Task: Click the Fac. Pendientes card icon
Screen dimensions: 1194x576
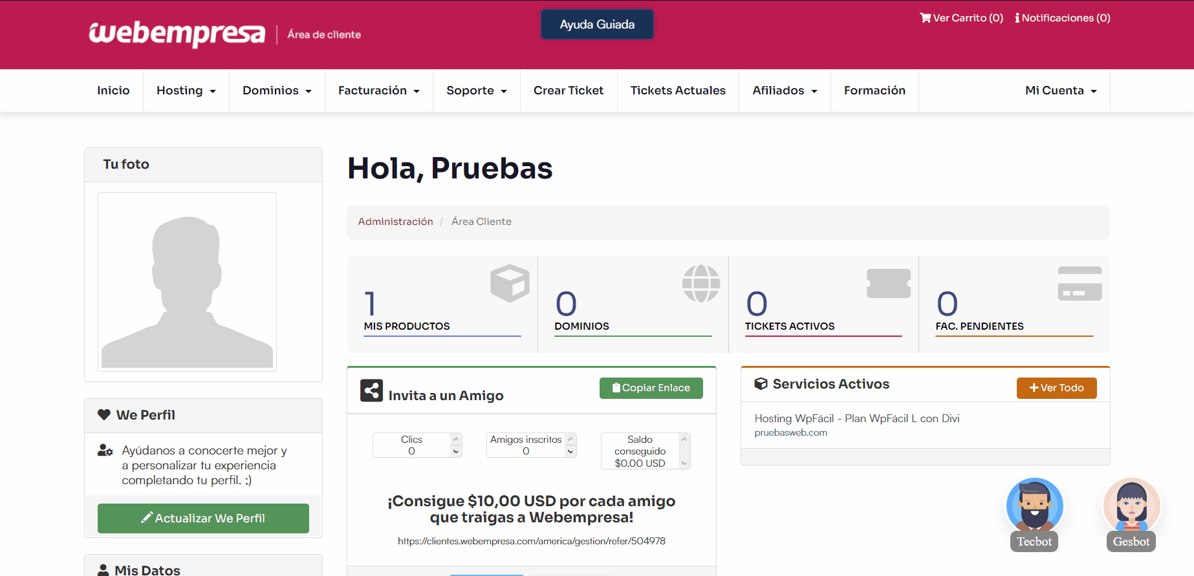Action: 1080,283
